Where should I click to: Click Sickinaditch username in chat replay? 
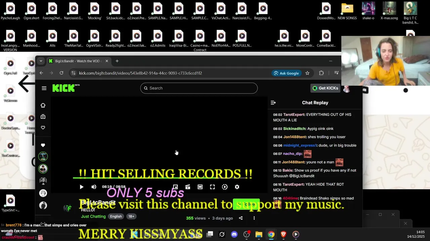(x=295, y=129)
